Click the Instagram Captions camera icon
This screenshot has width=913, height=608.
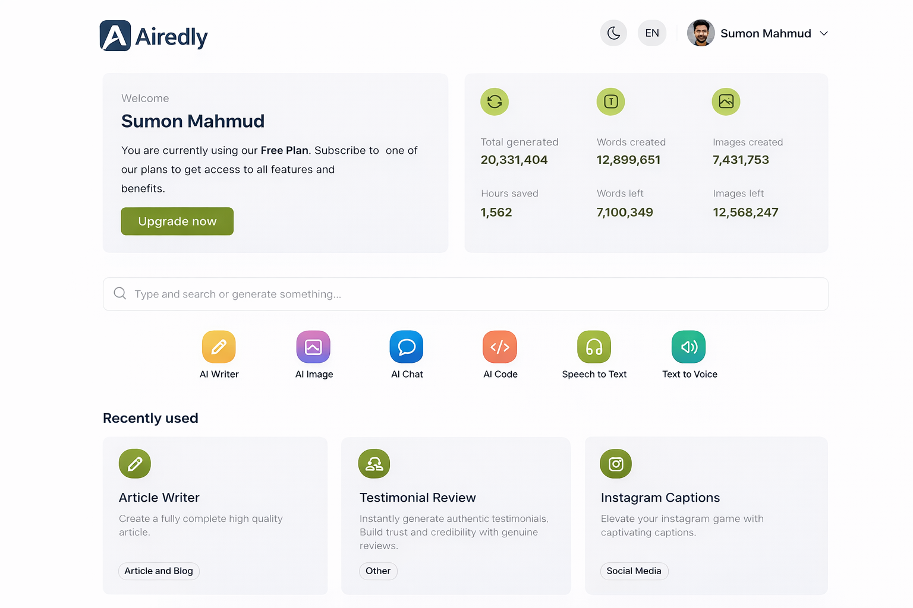[616, 464]
